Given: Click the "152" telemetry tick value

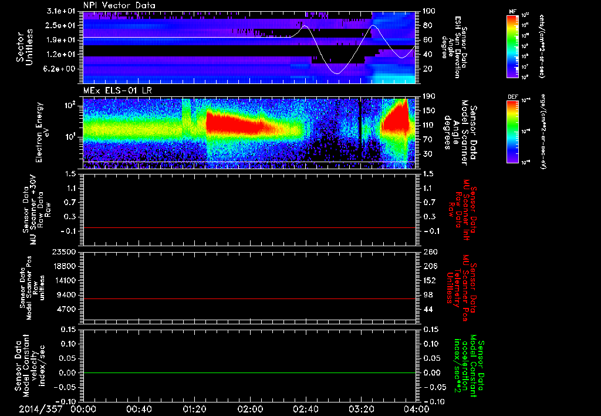Looking at the screenshot, I should coord(429,280).
